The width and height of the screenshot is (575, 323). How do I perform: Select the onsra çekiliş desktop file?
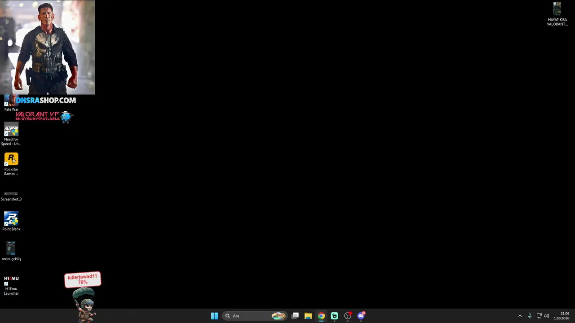click(x=11, y=251)
